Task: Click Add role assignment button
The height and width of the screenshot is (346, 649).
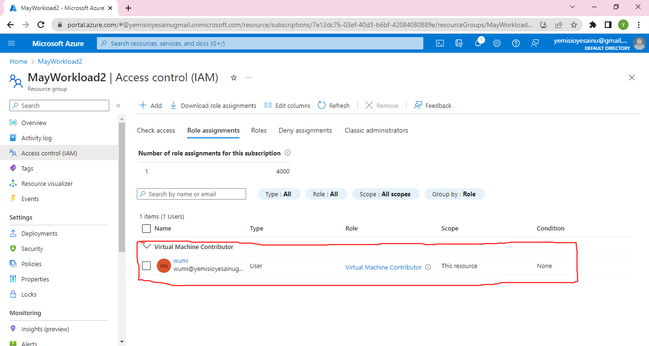Action: click(150, 106)
